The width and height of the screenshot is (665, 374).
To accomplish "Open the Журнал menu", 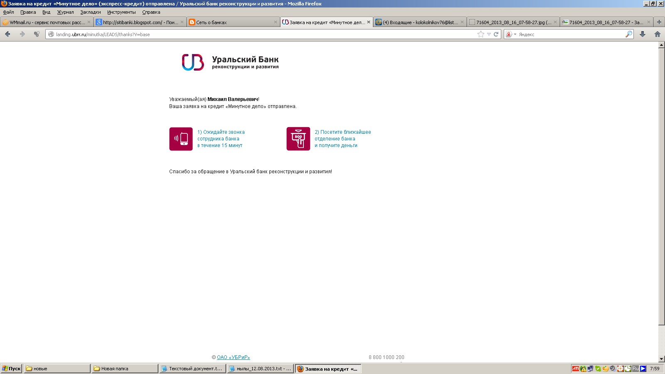I will [65, 12].
